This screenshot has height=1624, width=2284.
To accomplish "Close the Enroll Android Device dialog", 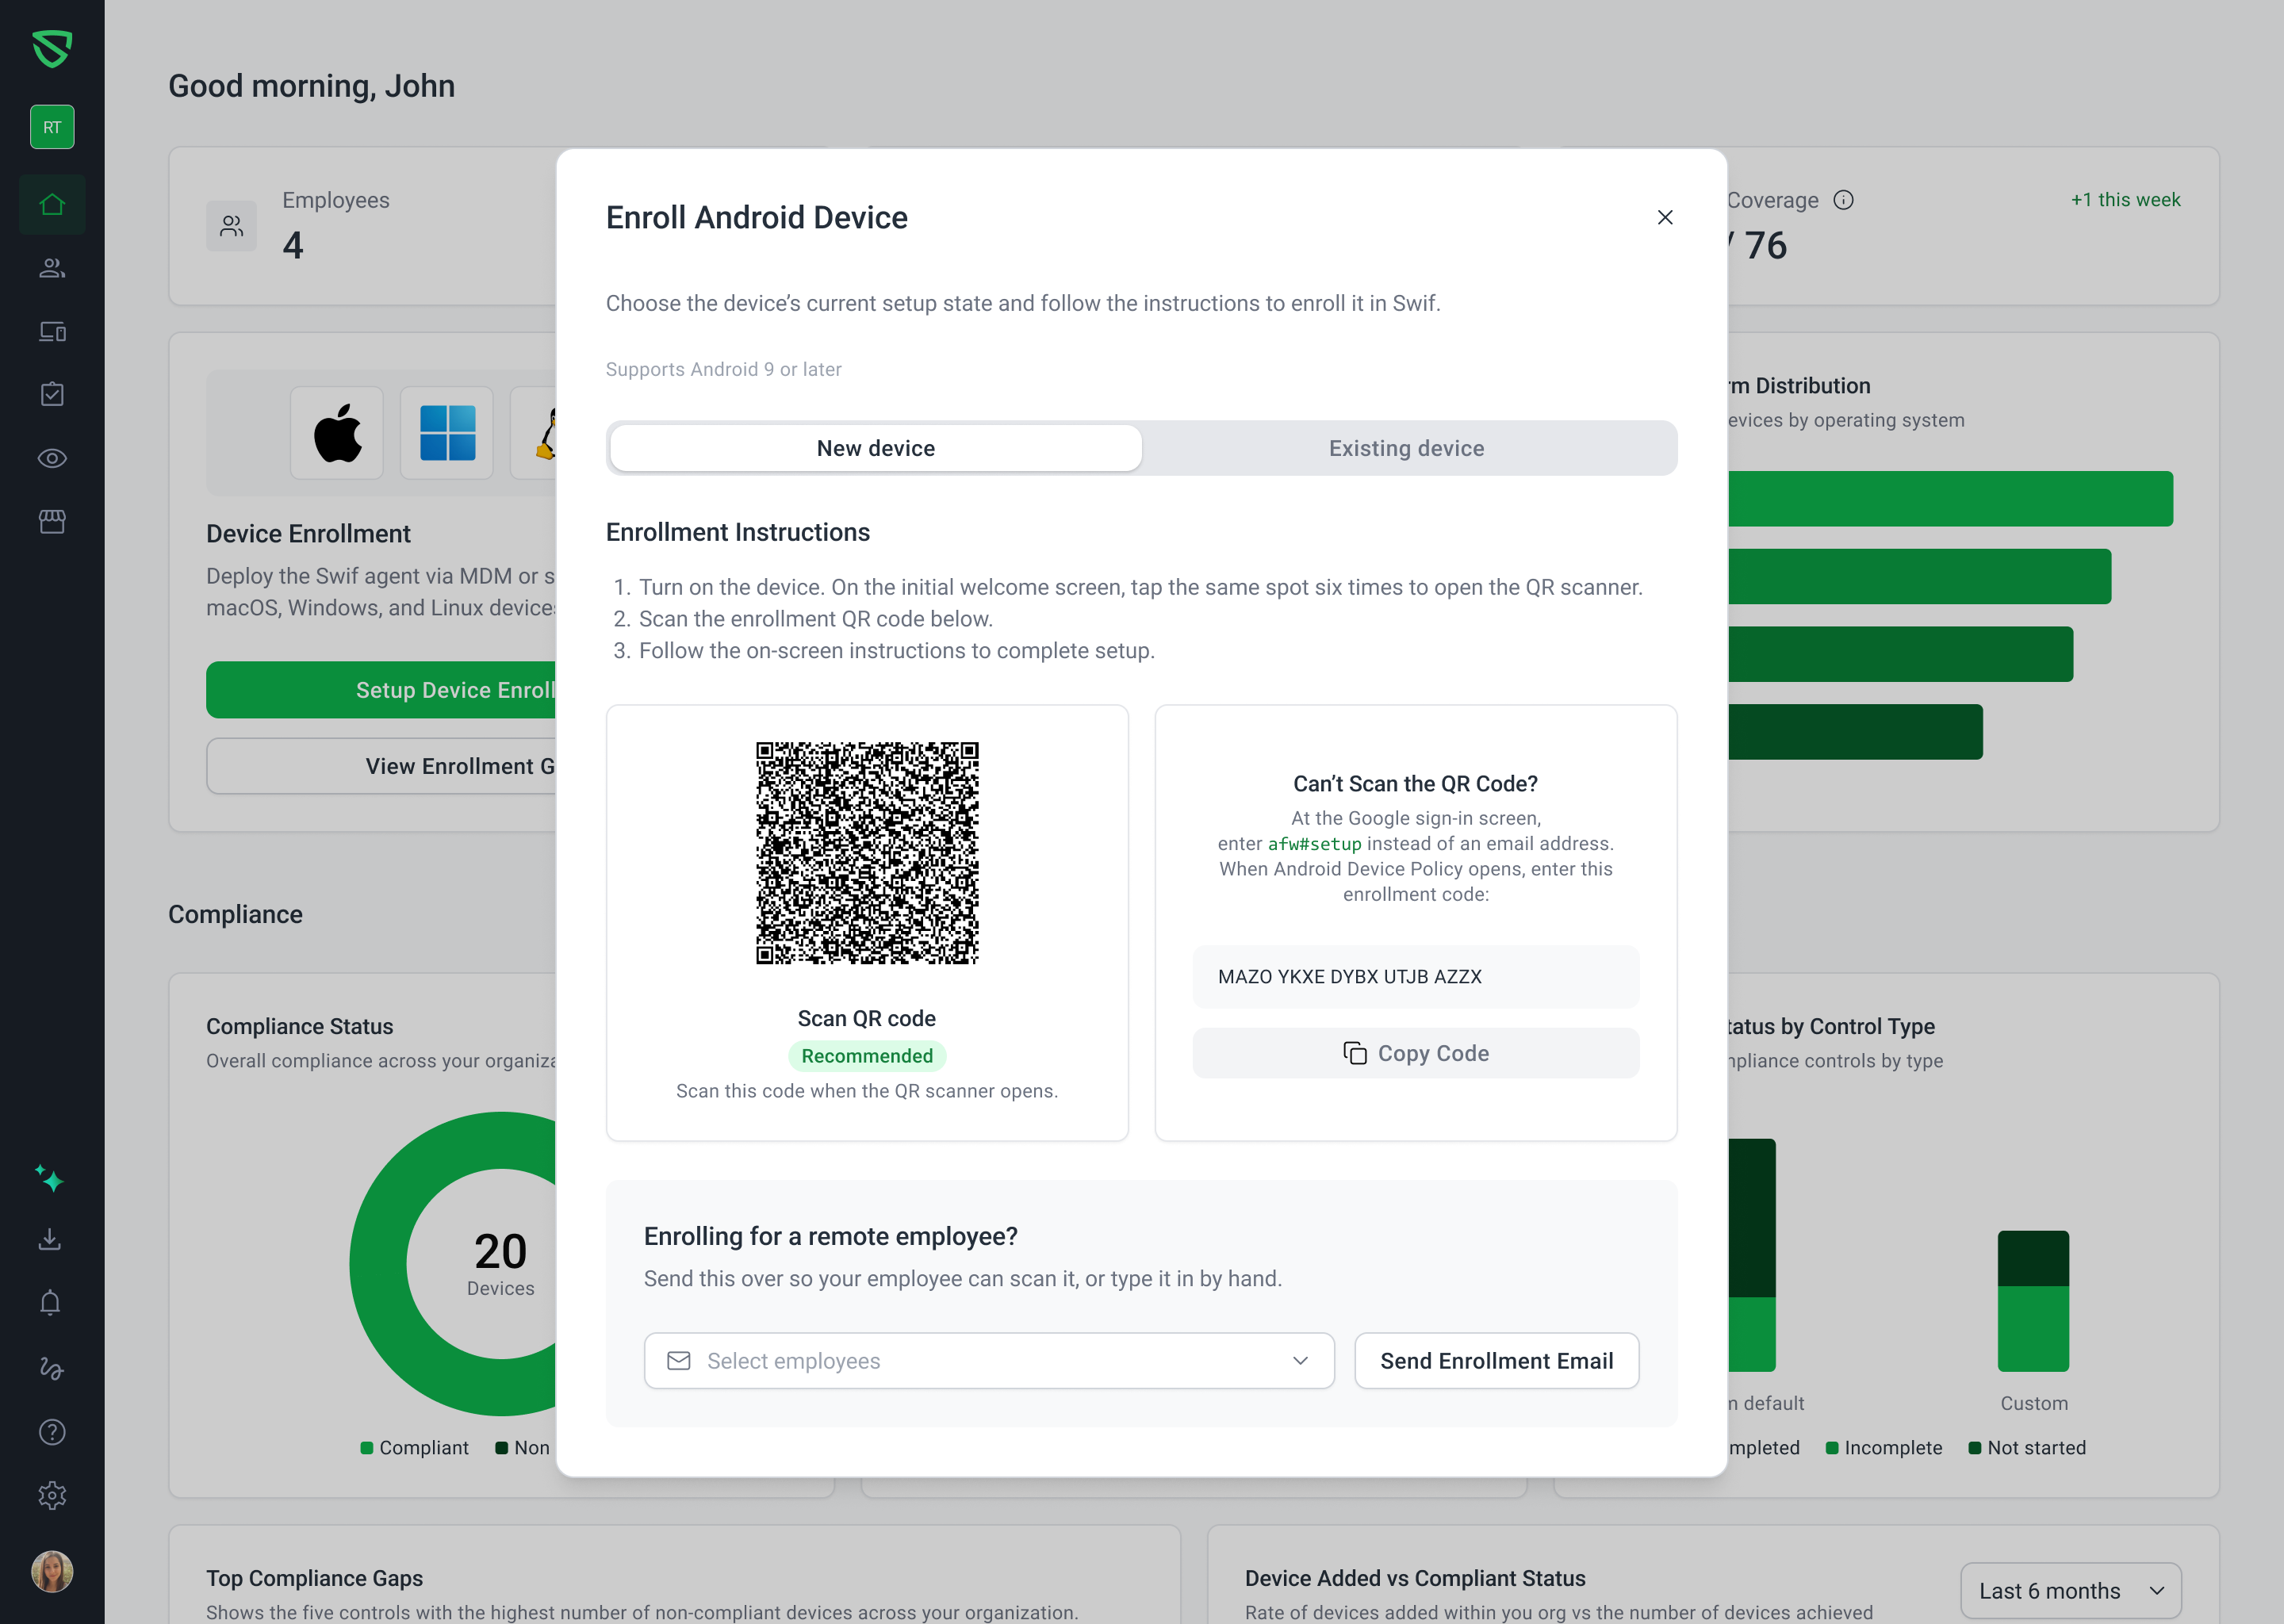I will tap(1665, 217).
